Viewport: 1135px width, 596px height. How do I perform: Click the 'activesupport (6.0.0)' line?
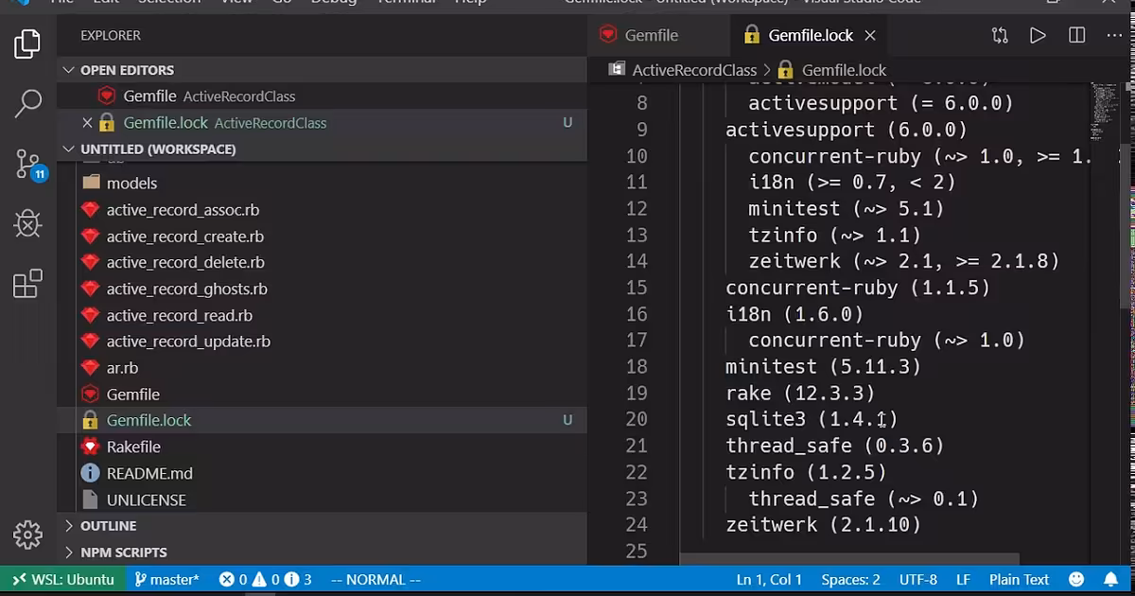point(847,129)
